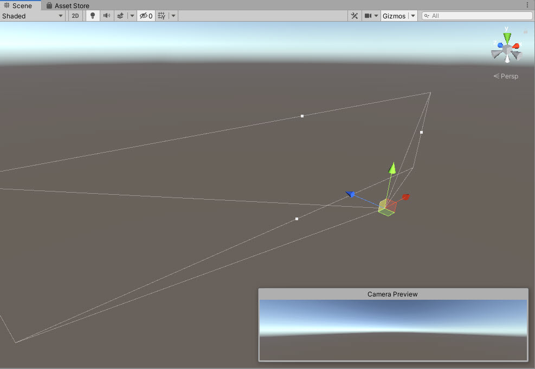Open camera settings dropdown arrow
The image size is (535, 369).
(x=376, y=16)
